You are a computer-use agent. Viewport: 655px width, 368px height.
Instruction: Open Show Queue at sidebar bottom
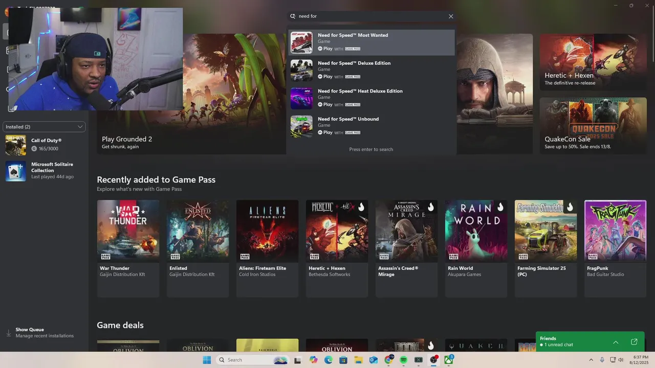pos(44,333)
